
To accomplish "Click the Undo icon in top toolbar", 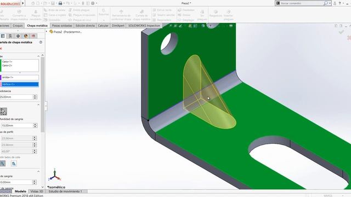I will tap(69, 3).
